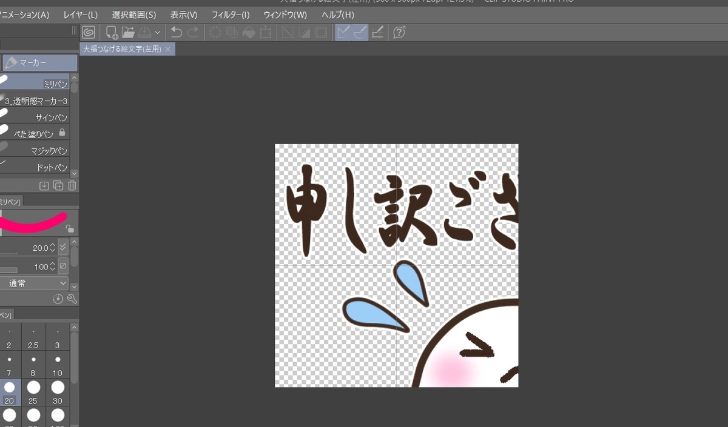Open CLIP STUDIO support help icon

pyautogui.click(x=399, y=32)
